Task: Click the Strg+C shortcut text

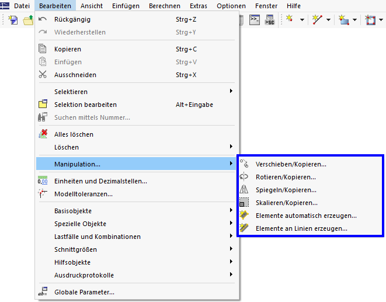Action: click(x=186, y=49)
